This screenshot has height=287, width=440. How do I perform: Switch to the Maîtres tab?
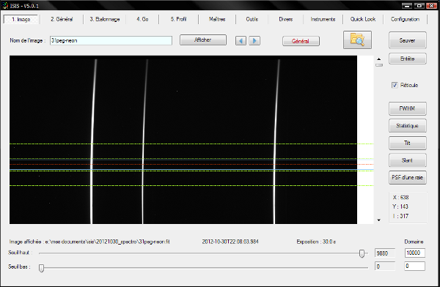click(x=217, y=19)
